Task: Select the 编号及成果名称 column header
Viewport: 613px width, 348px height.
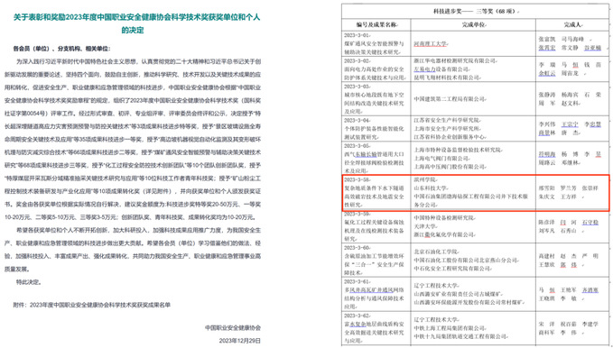Action: 376,24
